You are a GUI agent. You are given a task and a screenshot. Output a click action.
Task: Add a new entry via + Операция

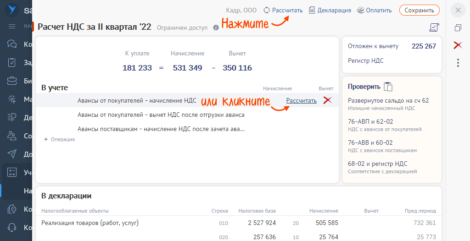coord(59,139)
